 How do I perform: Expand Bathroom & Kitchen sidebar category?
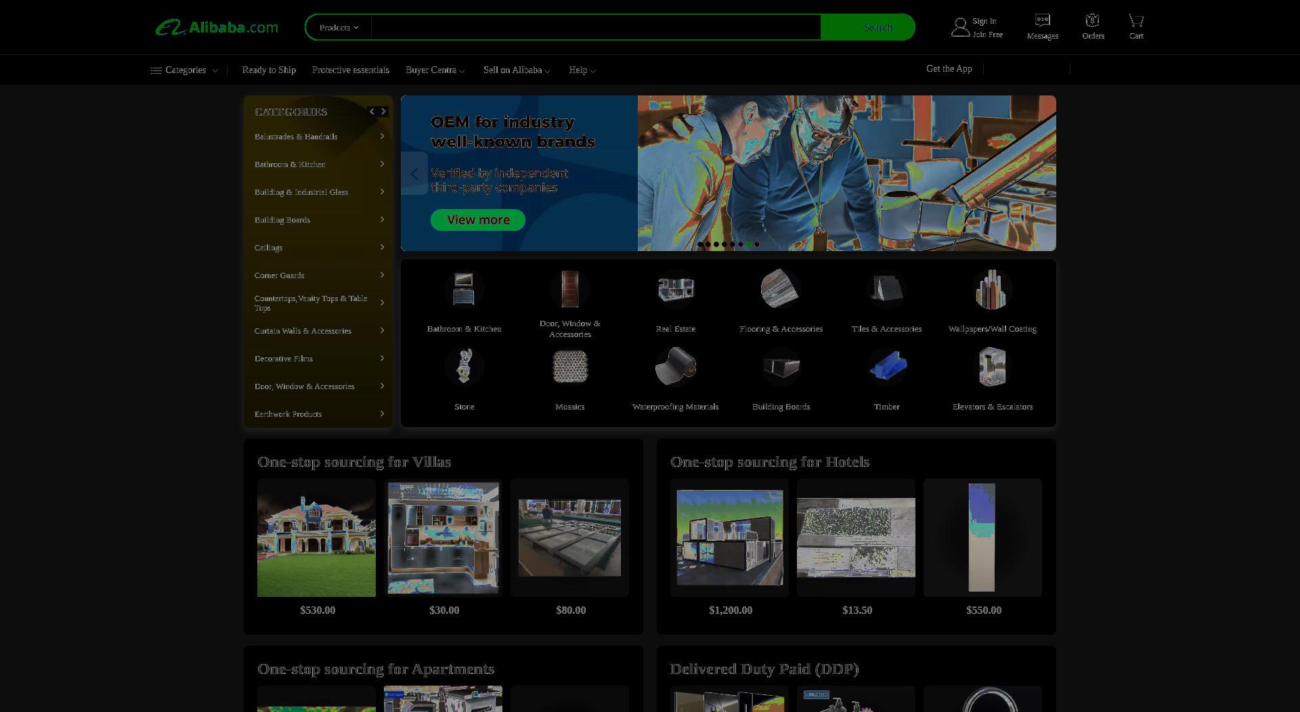[x=382, y=164]
